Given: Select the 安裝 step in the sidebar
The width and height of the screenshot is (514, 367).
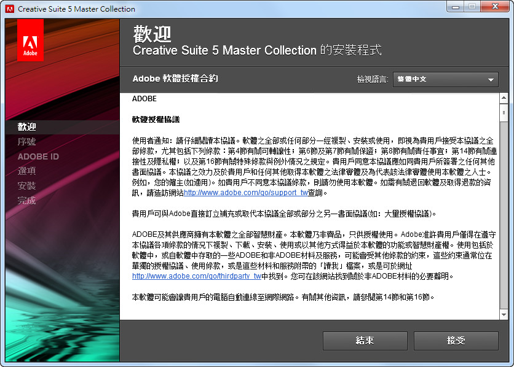Looking at the screenshot, I should [x=26, y=186].
